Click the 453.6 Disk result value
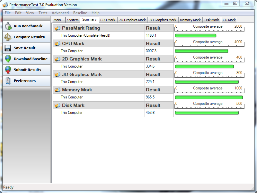 click(150, 113)
